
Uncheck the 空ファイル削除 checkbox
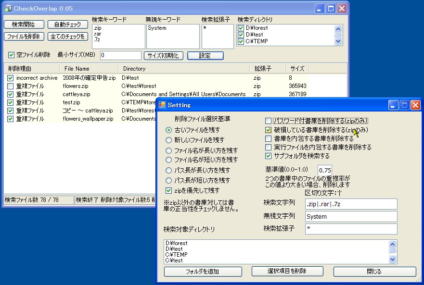[x=10, y=55]
